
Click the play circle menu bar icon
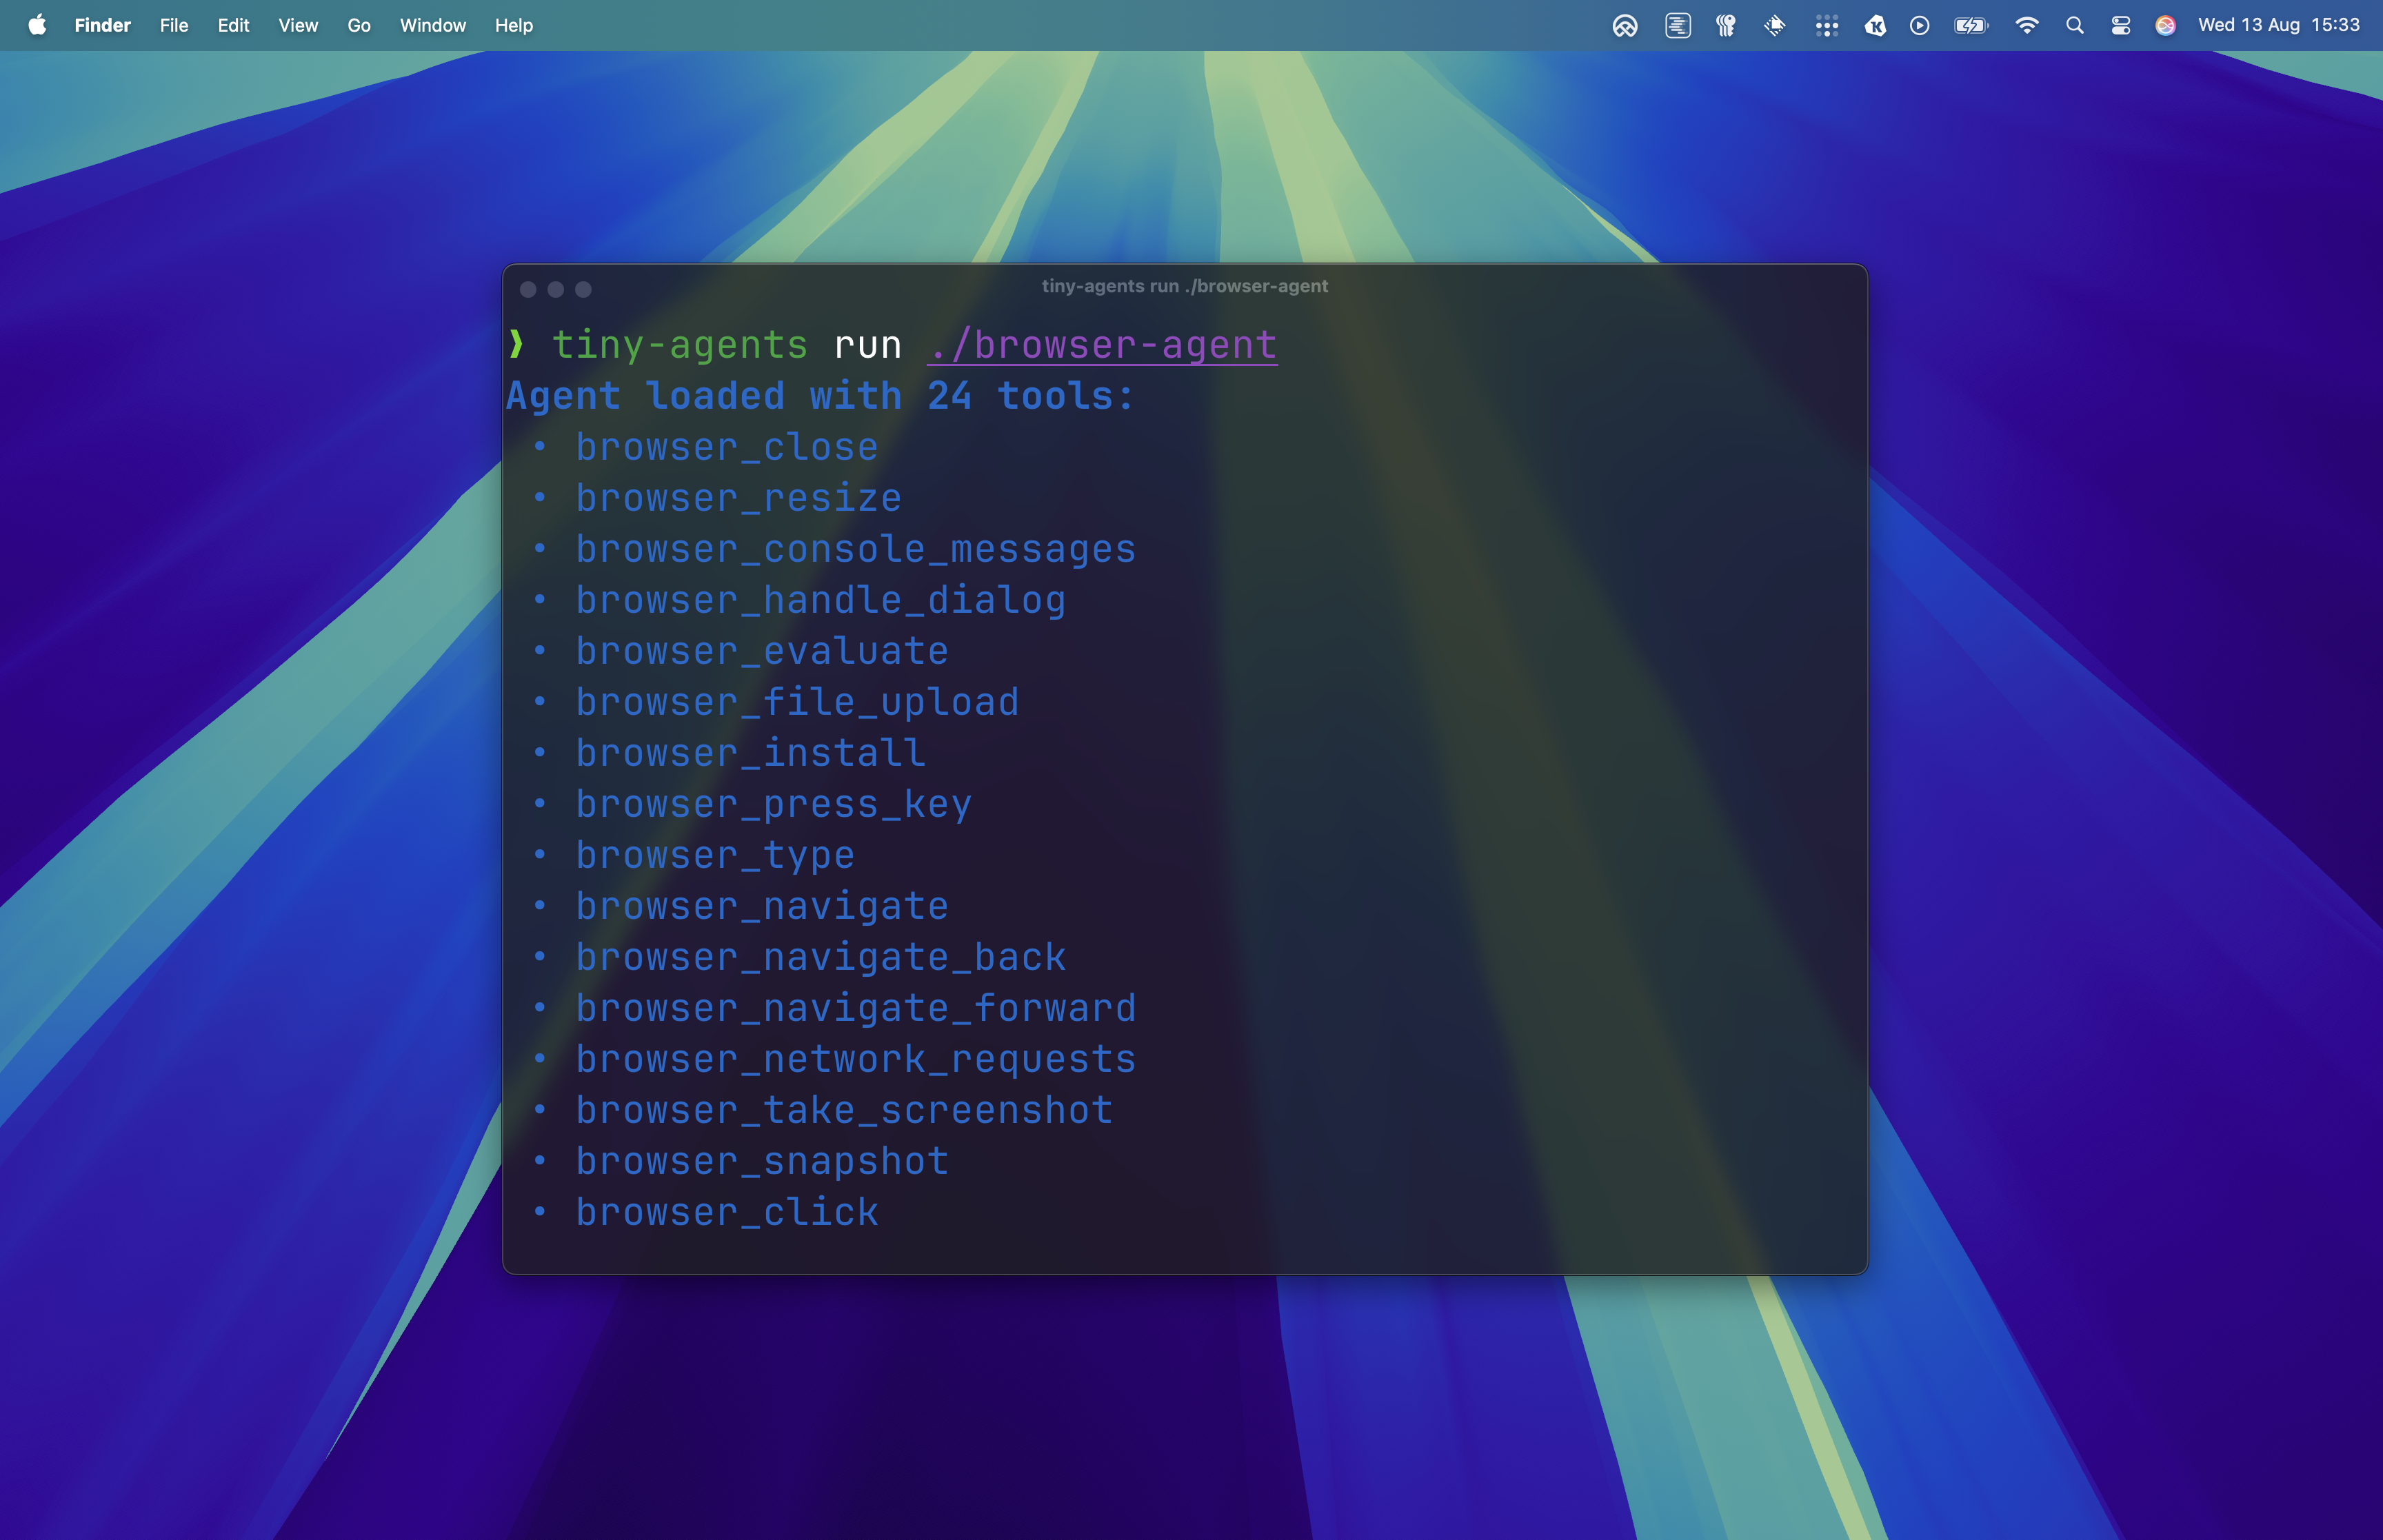(1919, 25)
